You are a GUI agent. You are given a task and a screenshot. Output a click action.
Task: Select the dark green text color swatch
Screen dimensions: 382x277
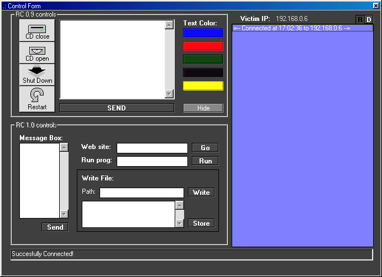click(x=203, y=60)
